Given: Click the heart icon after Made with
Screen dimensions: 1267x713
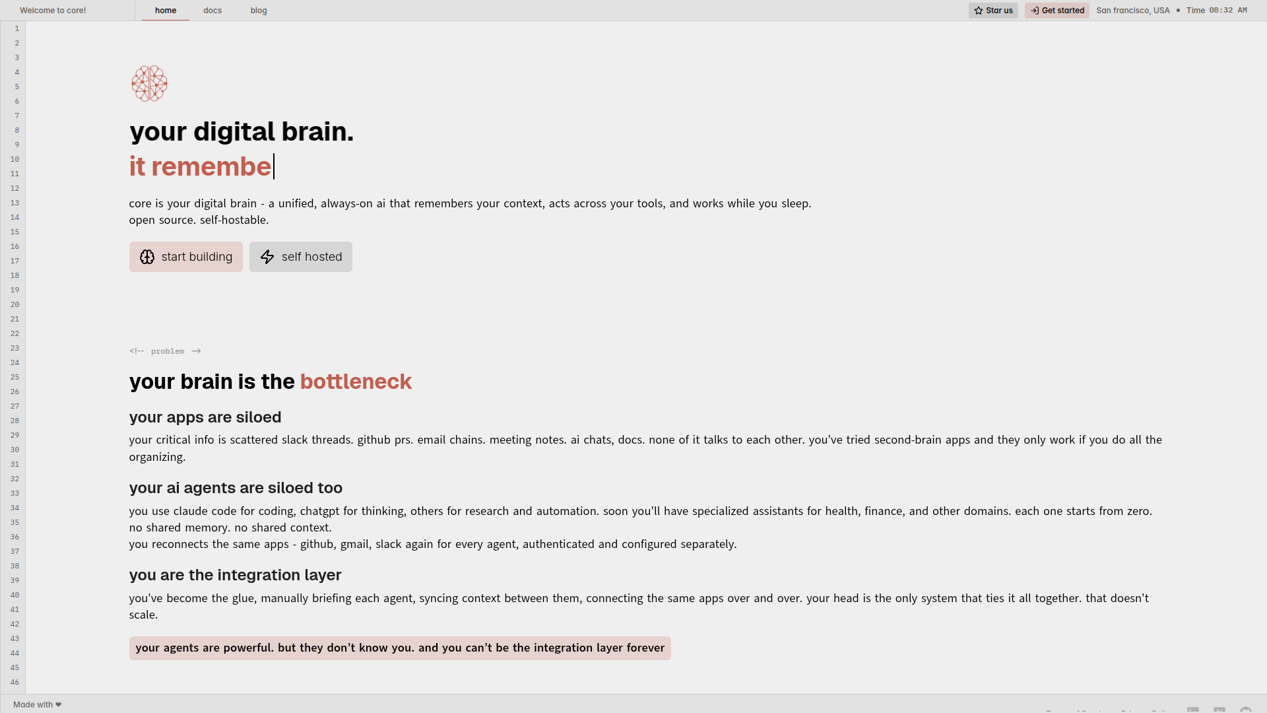Looking at the screenshot, I should [59, 704].
